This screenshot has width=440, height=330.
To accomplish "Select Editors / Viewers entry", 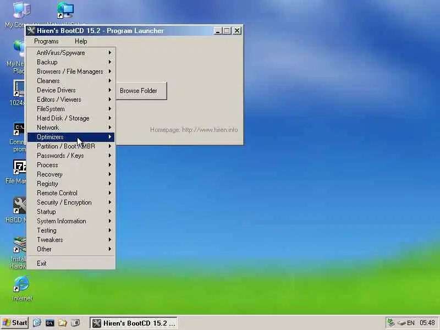I will [71, 100].
